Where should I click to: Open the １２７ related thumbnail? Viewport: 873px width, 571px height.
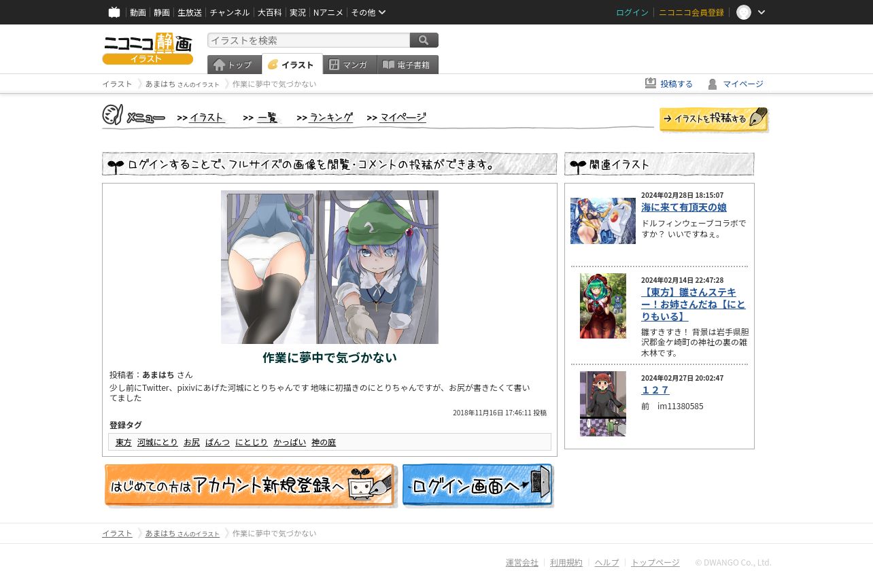603,404
